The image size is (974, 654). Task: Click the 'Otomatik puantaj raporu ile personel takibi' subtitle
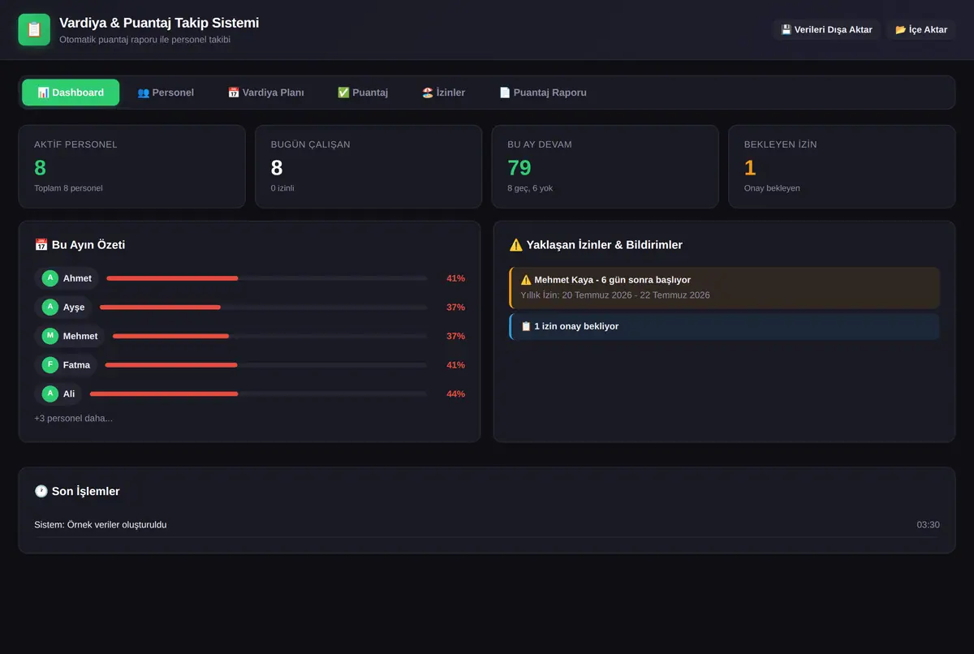click(x=145, y=40)
